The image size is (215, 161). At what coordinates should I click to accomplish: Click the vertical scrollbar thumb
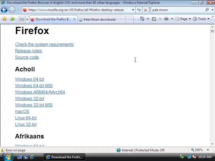pyautogui.click(x=212, y=31)
